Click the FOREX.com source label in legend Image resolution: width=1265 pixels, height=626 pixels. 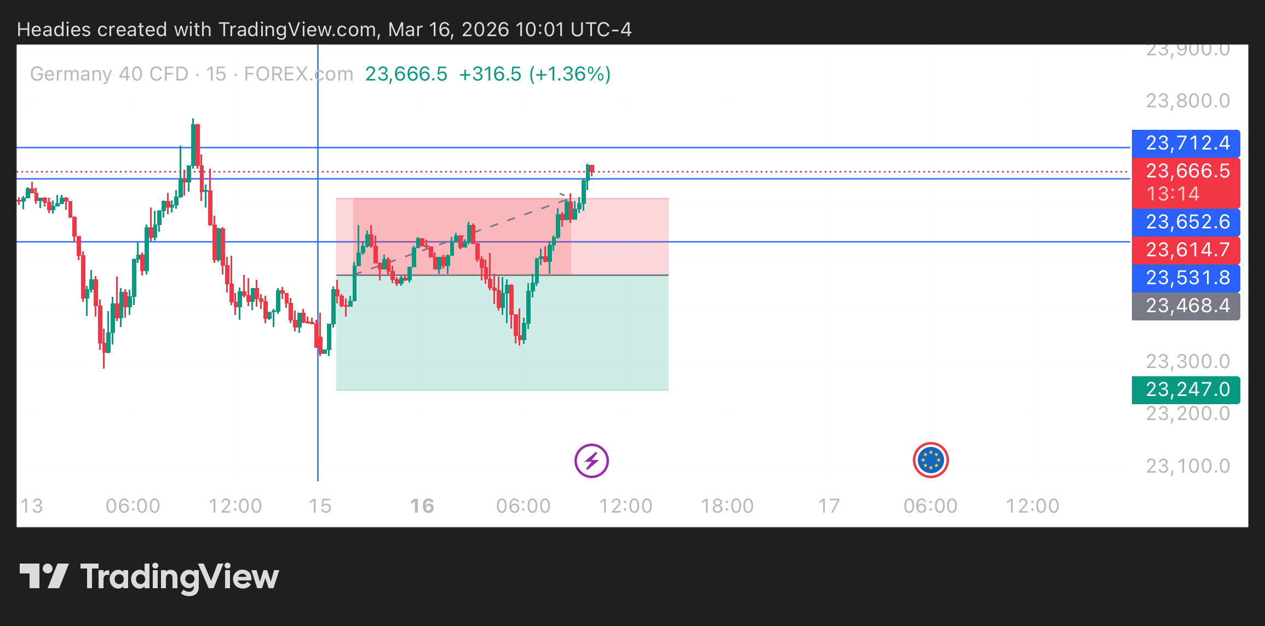pyautogui.click(x=298, y=74)
